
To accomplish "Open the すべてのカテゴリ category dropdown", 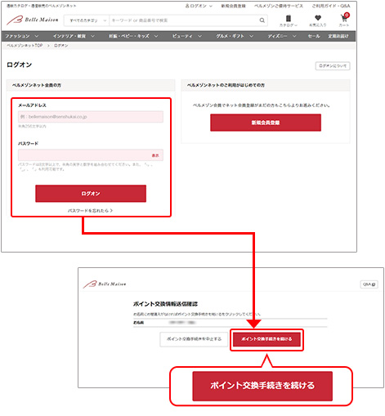I will click(x=87, y=20).
